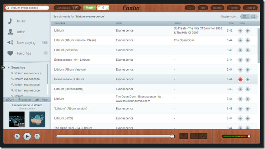
Task: Skip to the next track
Action: (x=37, y=136)
